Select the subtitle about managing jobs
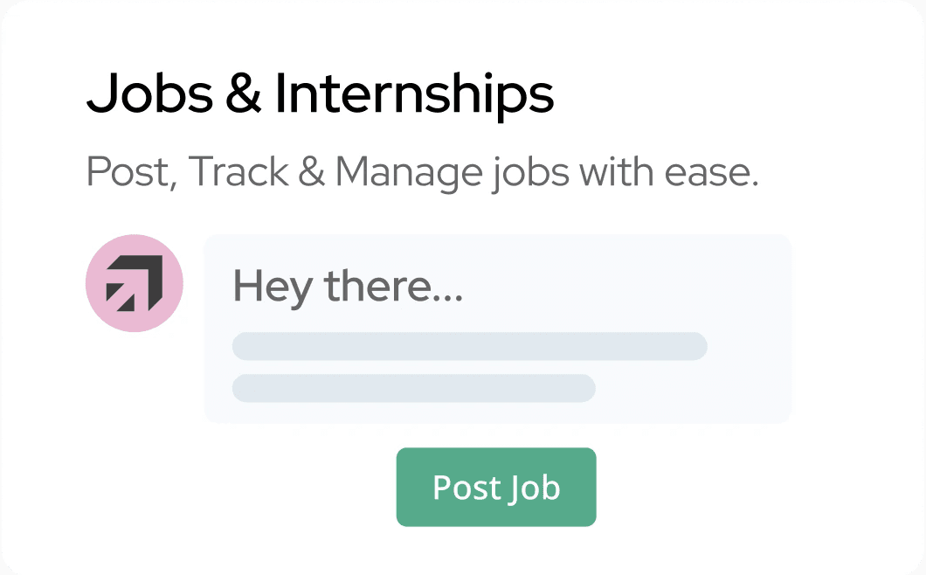Screen dimensions: 926x575 click(423, 171)
